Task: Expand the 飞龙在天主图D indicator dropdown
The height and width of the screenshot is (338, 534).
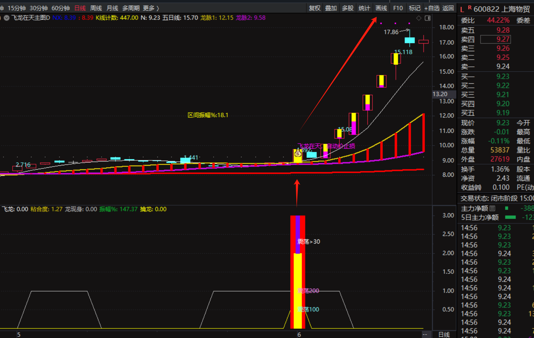Action: tap(7, 18)
